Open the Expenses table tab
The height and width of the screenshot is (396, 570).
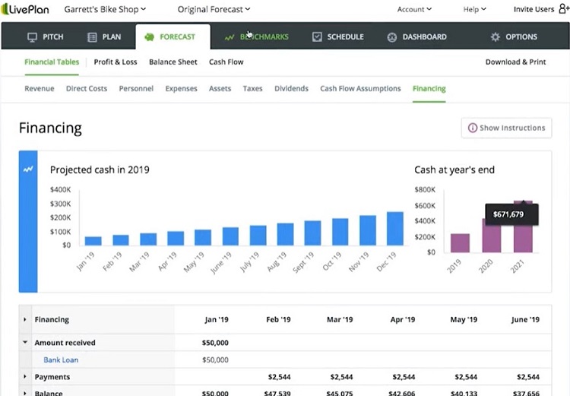click(x=181, y=89)
